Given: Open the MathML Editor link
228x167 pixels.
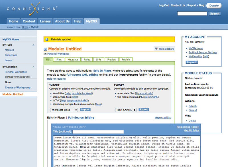Looking at the screenshot, I should point(192,130).
